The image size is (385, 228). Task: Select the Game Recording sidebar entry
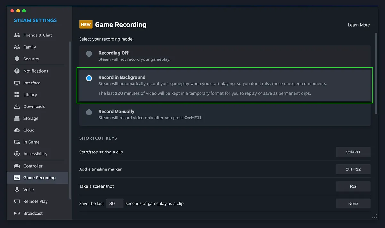click(37, 178)
